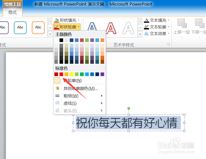Click the bottom-left resize handle of textbox

point(73,131)
